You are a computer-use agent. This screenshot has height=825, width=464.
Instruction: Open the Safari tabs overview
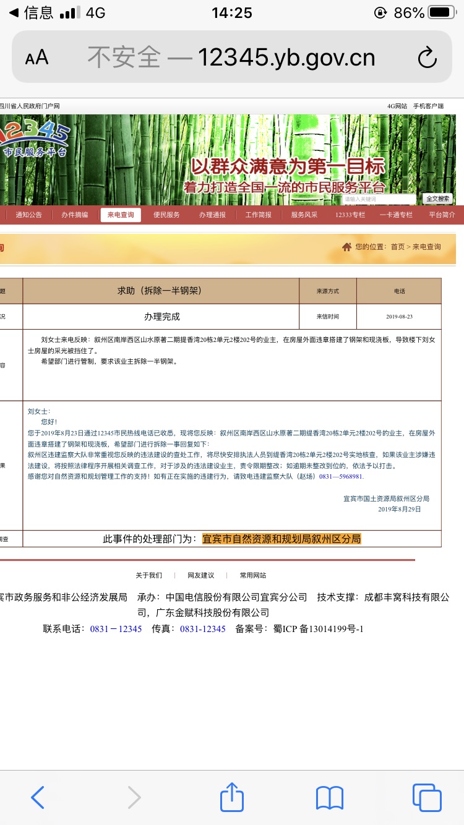427,798
